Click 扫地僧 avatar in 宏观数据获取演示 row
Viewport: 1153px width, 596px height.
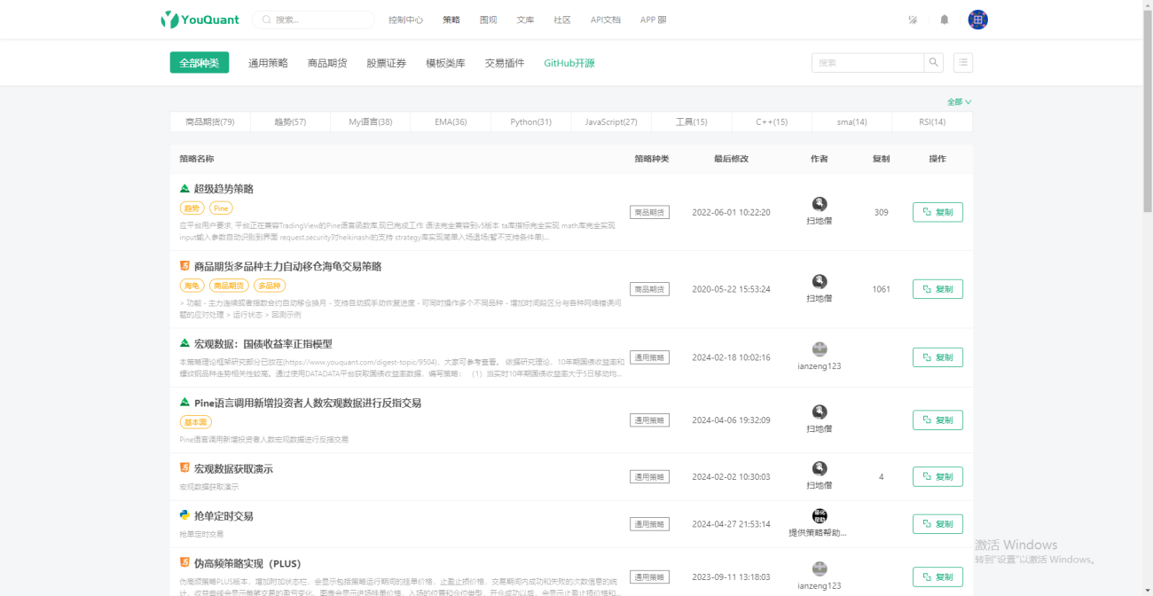(x=820, y=468)
